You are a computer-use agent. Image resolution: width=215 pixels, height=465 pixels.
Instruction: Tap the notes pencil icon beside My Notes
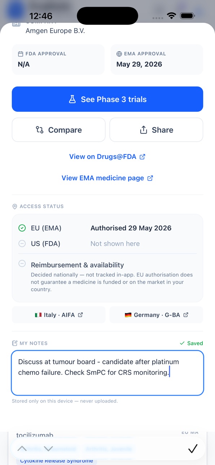pyautogui.click(x=15, y=343)
